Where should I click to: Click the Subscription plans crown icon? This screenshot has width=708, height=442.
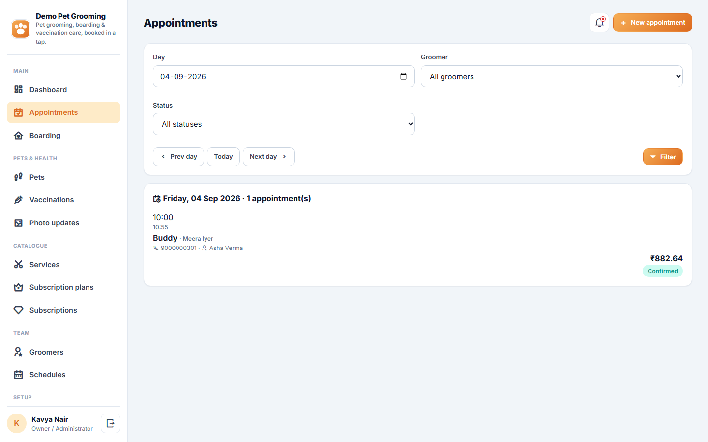point(19,287)
